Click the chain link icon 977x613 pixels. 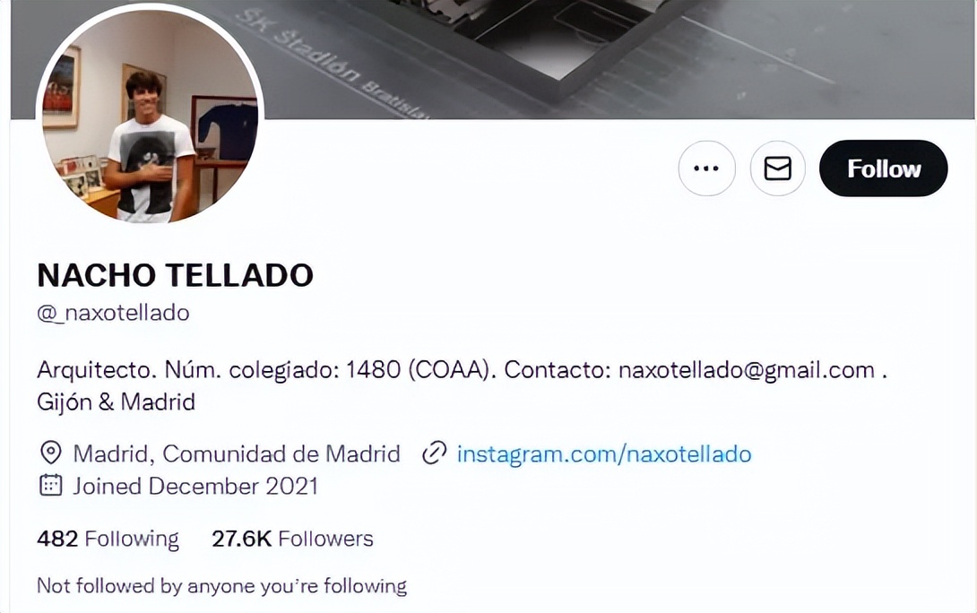(x=435, y=453)
